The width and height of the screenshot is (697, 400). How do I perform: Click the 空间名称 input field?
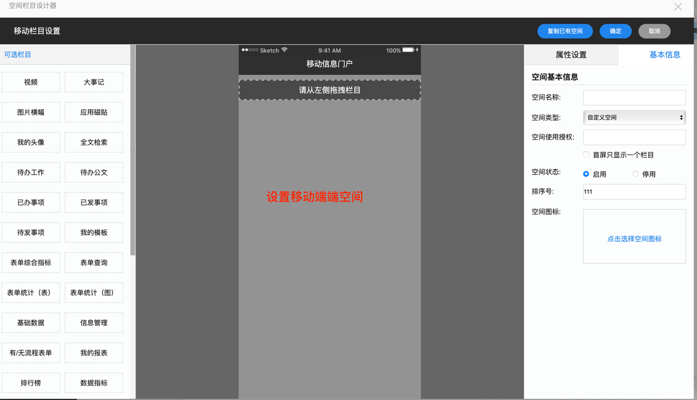634,98
